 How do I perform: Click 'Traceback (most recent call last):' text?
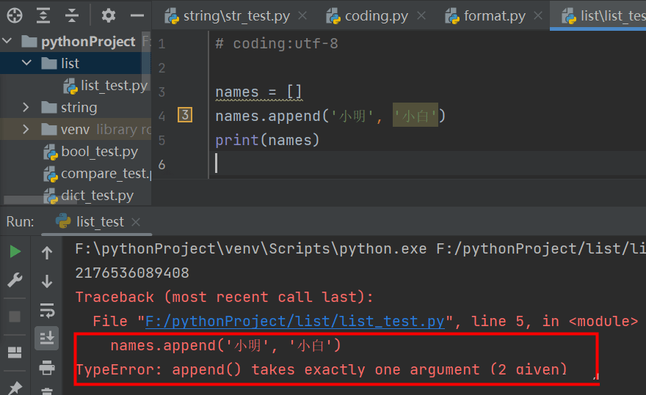coord(225,297)
